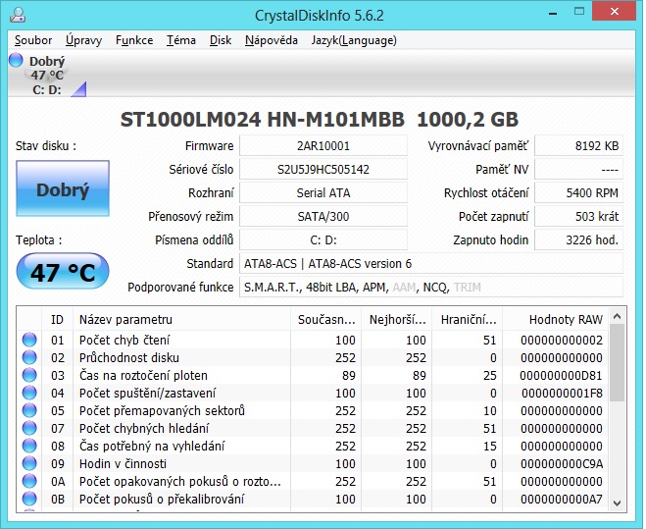Click status orb next to Hodin v činnosti
The height and width of the screenshot is (529, 646).
coord(29,463)
